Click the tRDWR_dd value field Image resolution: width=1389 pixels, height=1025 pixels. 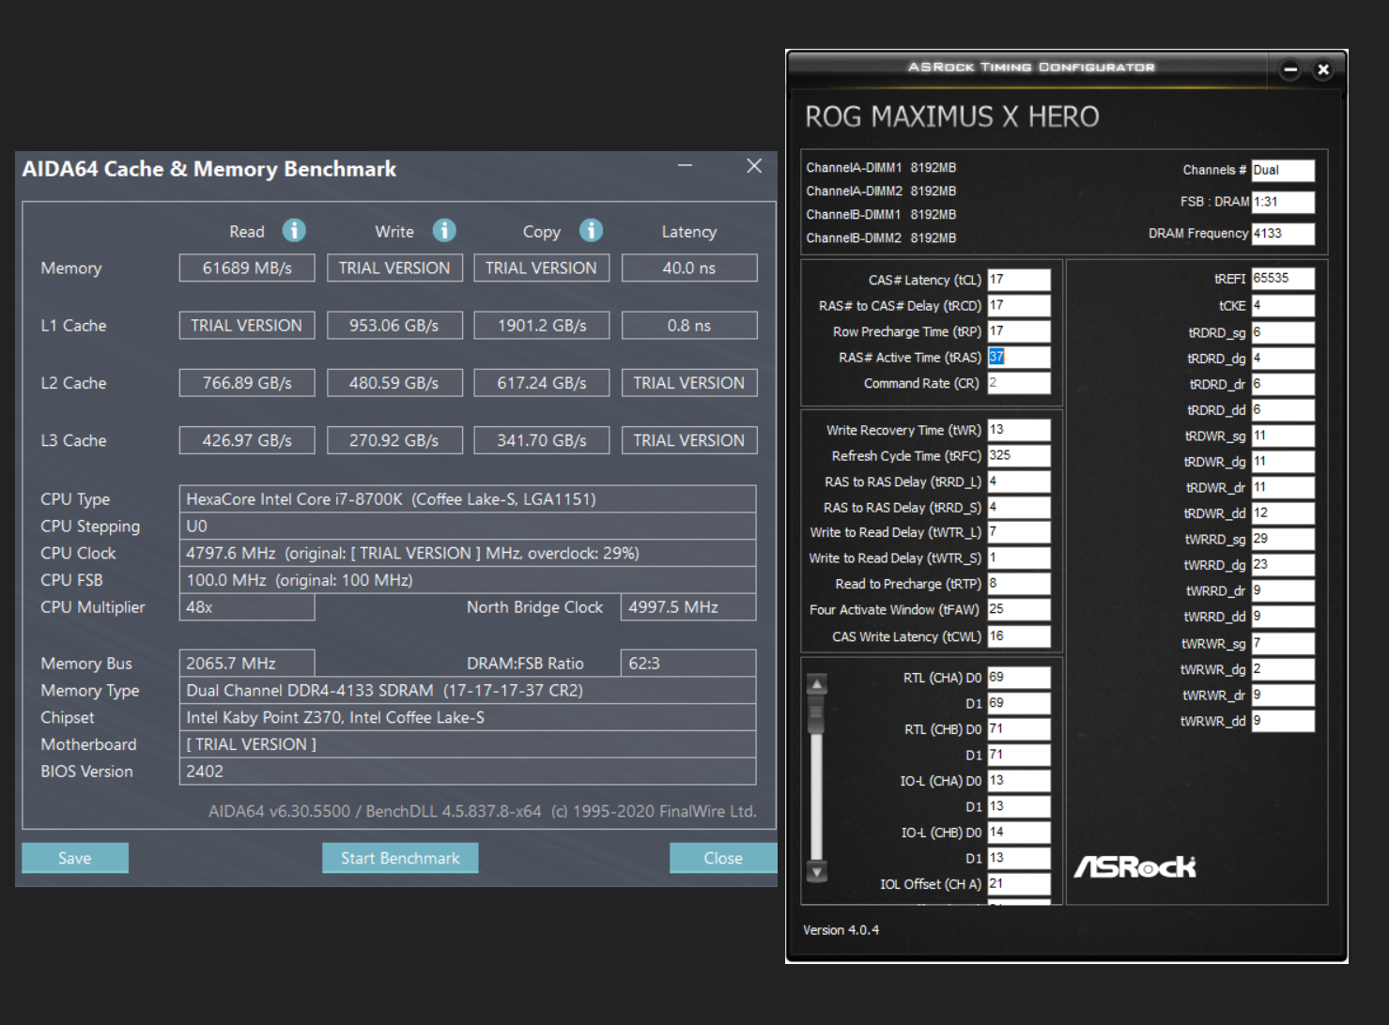coord(1283,513)
